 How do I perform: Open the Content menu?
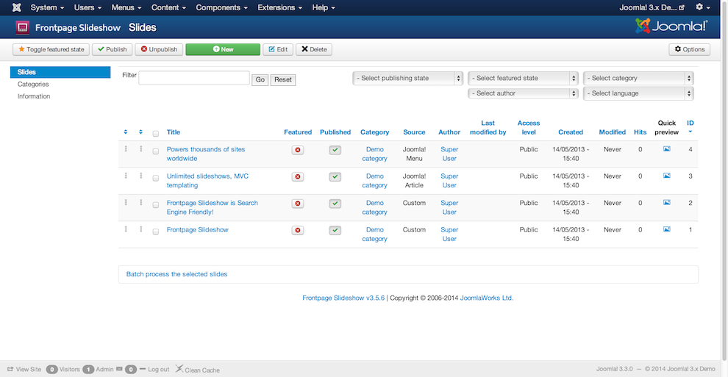point(168,7)
